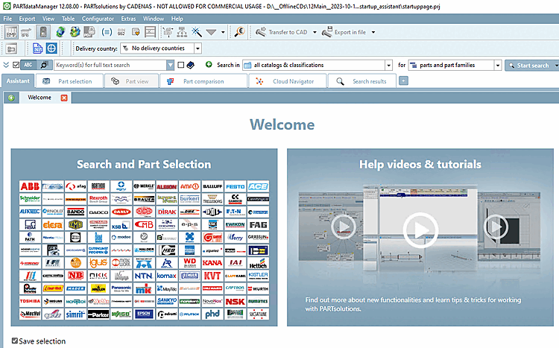The width and height of the screenshot is (559, 348).
Task: Toggle the checkbox left of ABC search mode
Action: 16,65
